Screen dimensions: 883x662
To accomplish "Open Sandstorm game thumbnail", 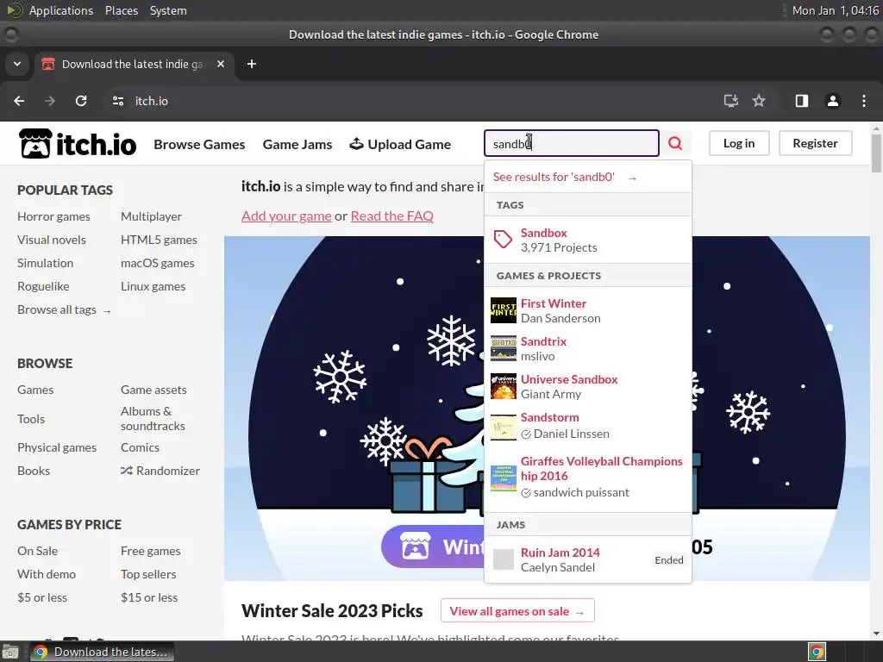I will tap(503, 428).
